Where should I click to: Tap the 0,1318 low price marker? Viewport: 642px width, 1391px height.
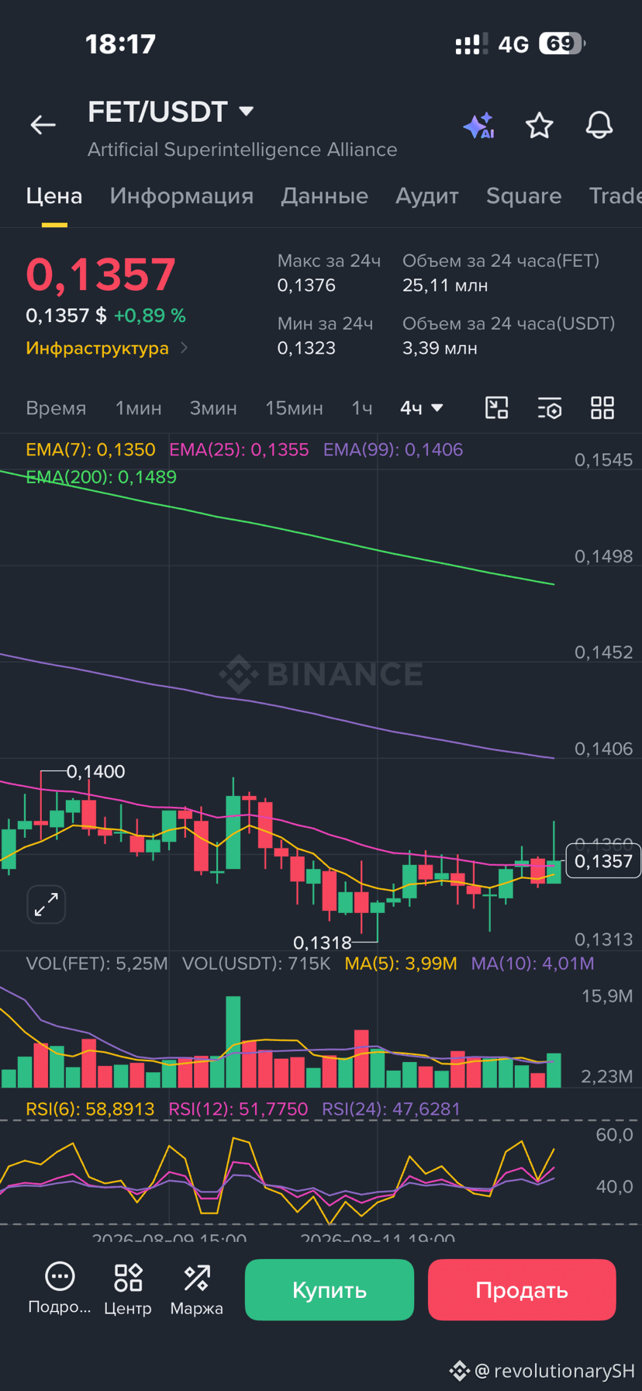click(323, 943)
